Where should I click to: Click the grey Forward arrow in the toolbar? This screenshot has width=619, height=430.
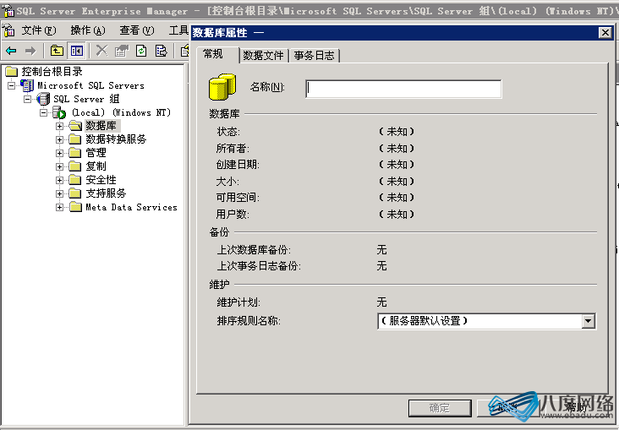coord(30,51)
